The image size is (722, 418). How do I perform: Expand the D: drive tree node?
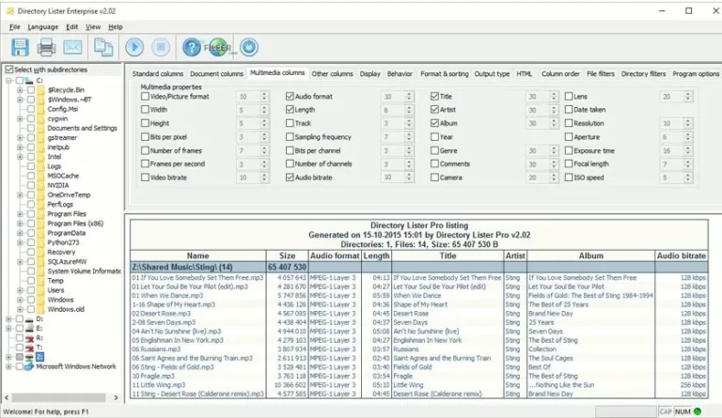coord(8,318)
